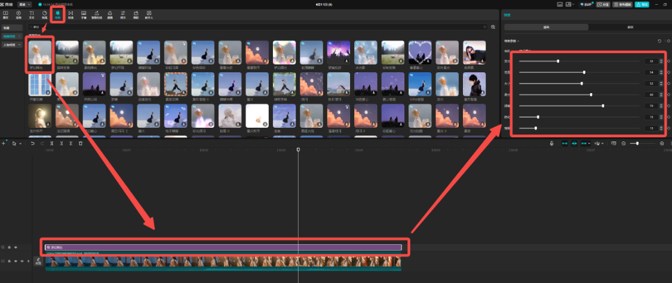Open the 菜单 menu dropdown
The height and width of the screenshot is (283, 672).
tap(24, 4)
